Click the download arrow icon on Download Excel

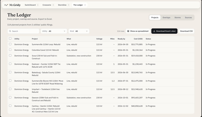point(154,31)
